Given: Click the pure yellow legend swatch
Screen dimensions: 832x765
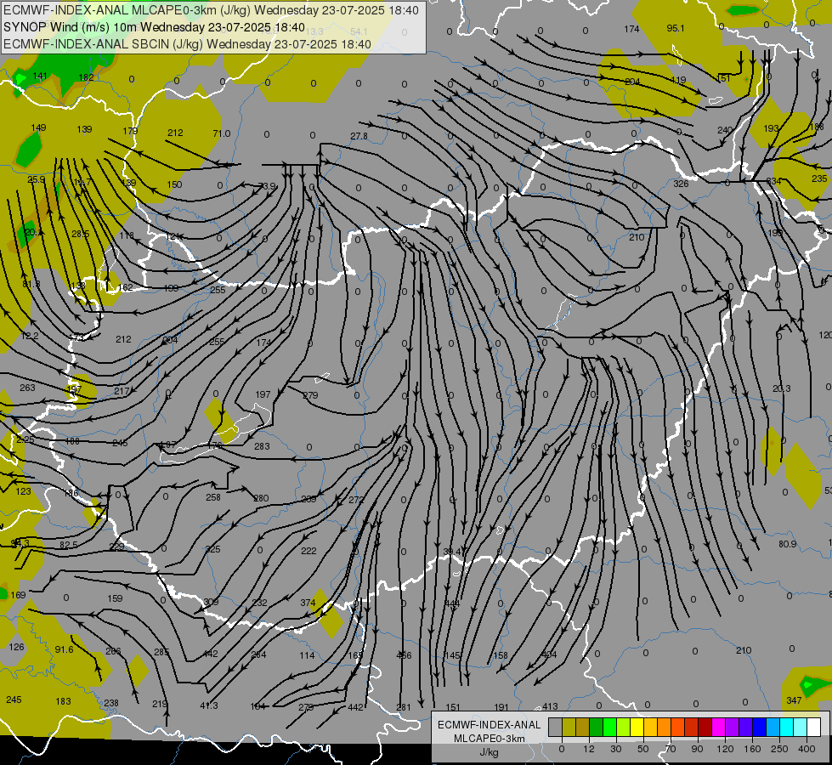Looking at the screenshot, I should click(x=637, y=728).
